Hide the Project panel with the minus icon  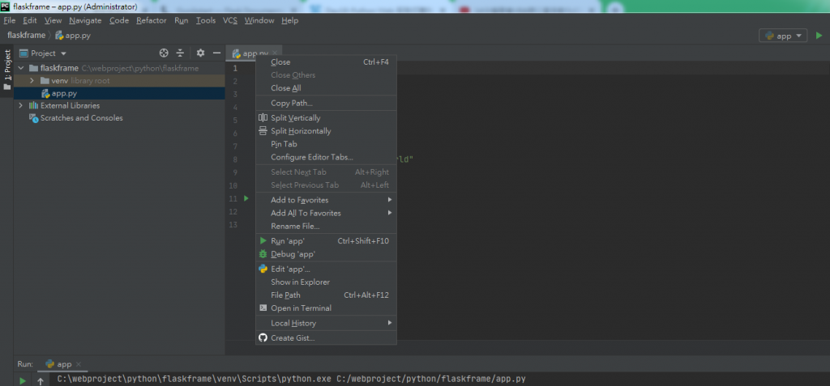tap(216, 53)
